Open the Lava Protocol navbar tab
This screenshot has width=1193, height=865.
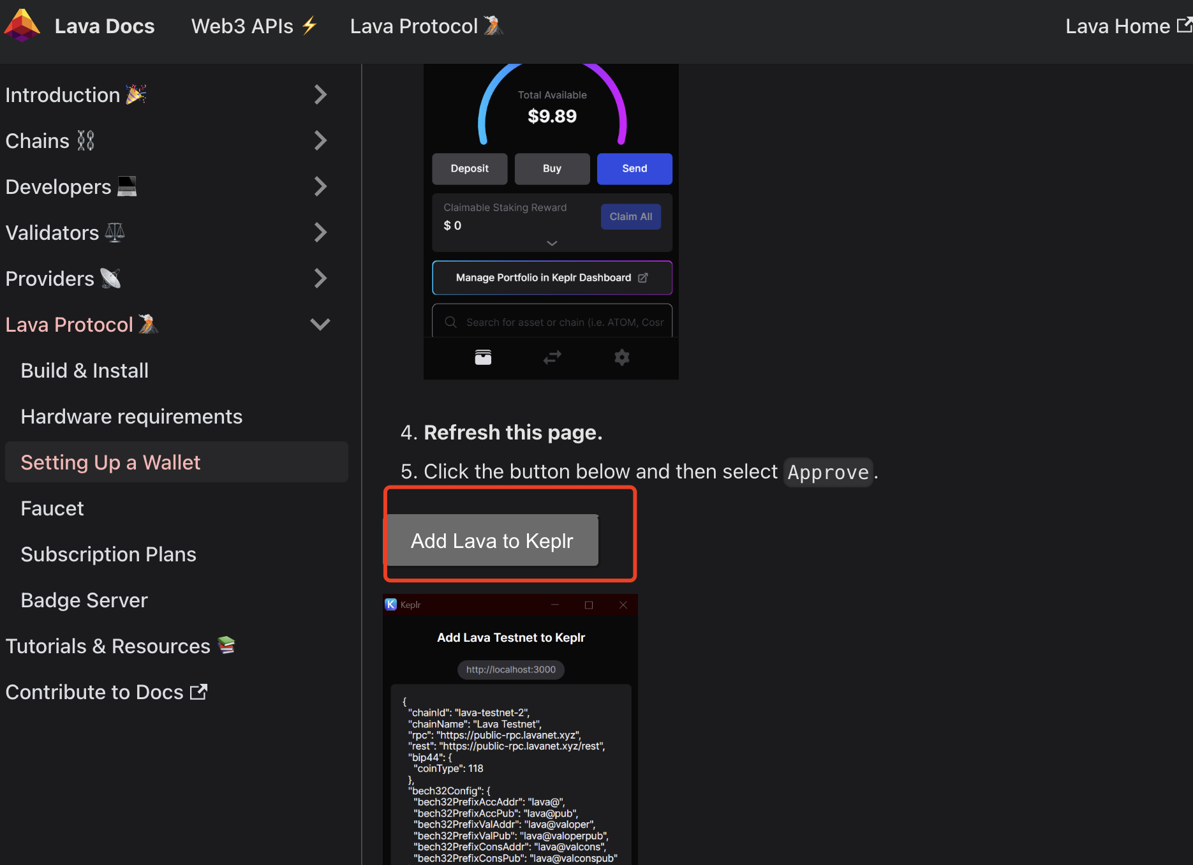tap(426, 26)
